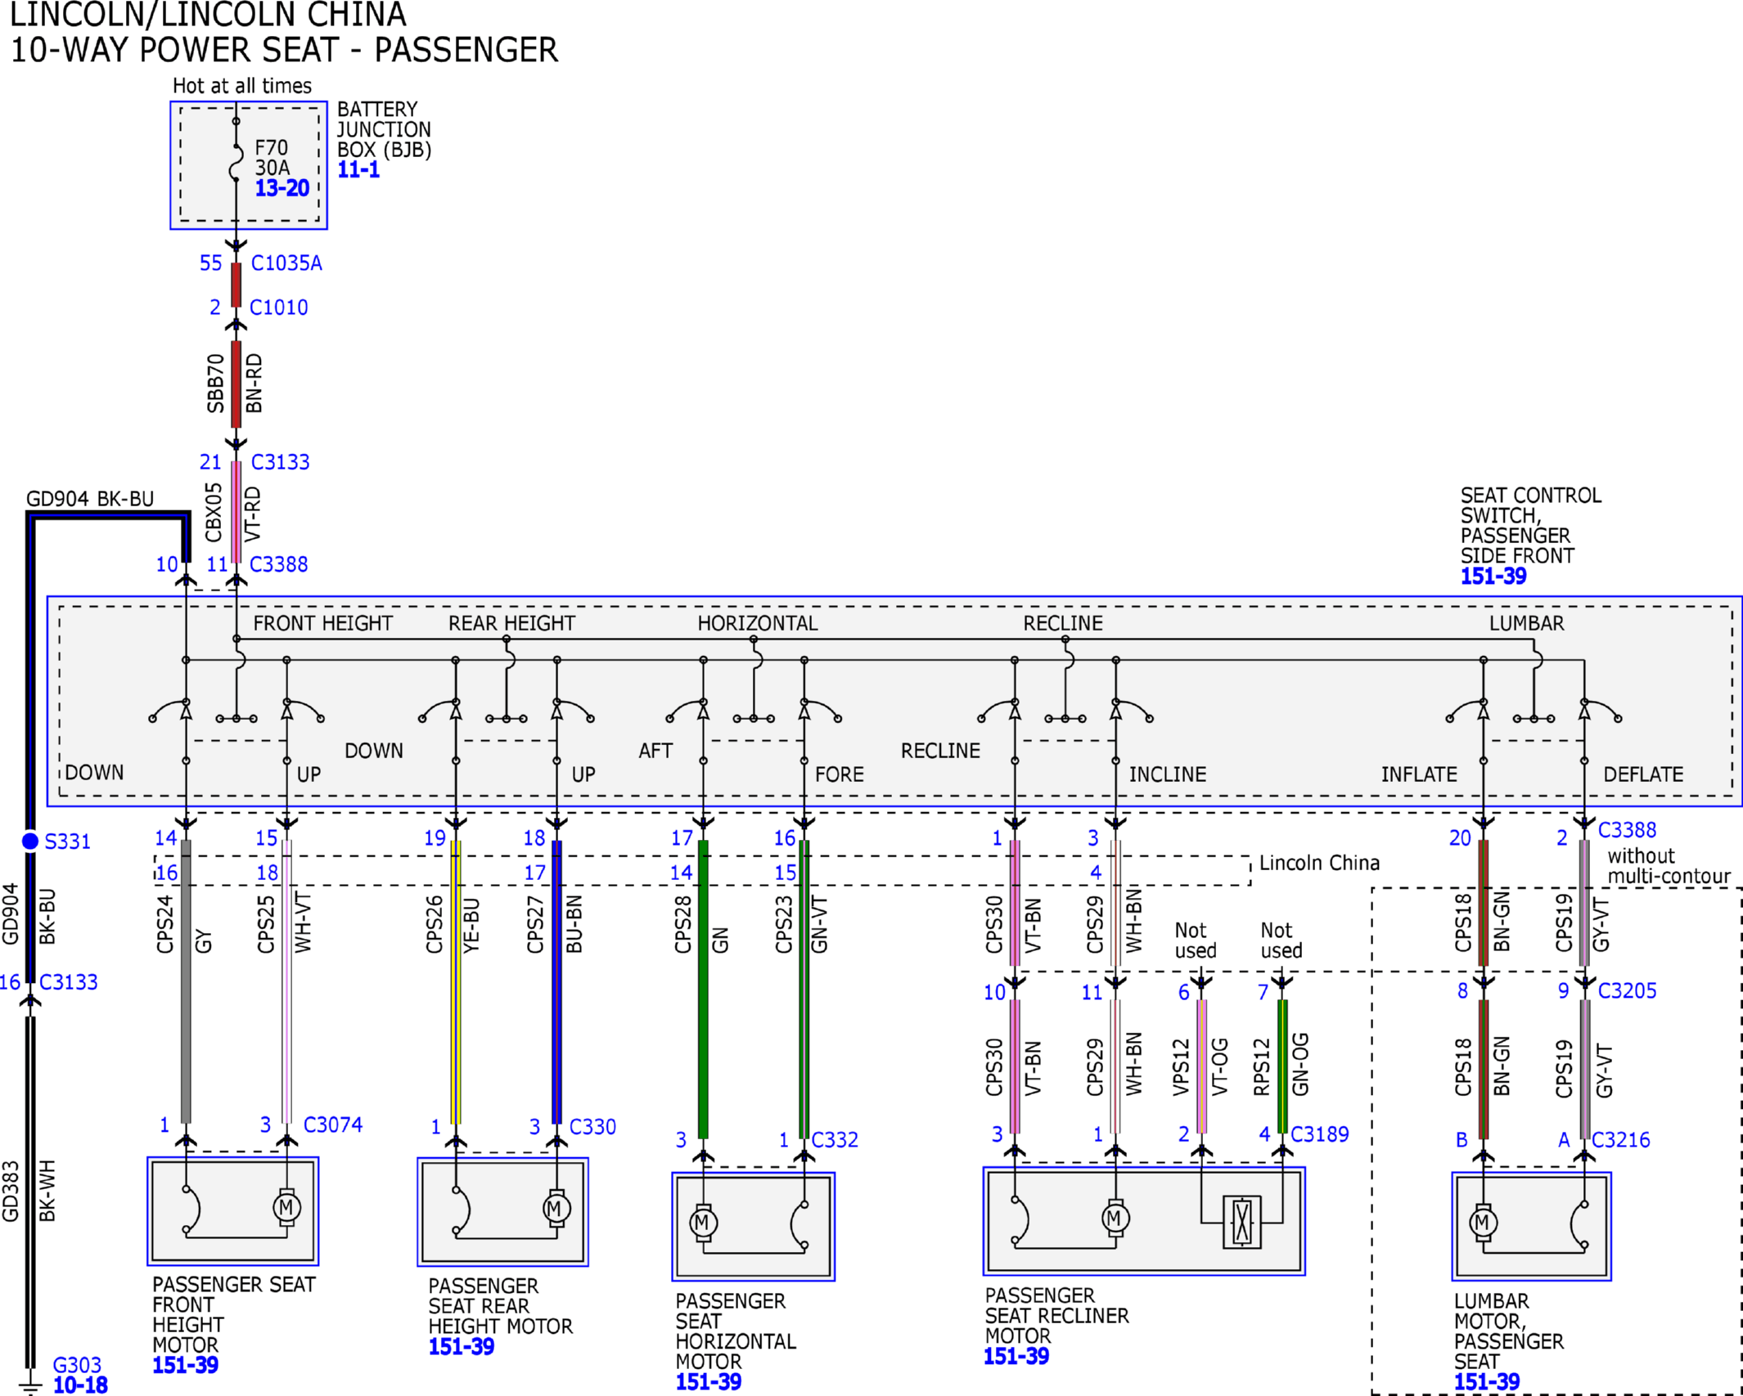The width and height of the screenshot is (1743, 1396).
Task: Click the VPS12 wire label
Action: (1180, 1066)
